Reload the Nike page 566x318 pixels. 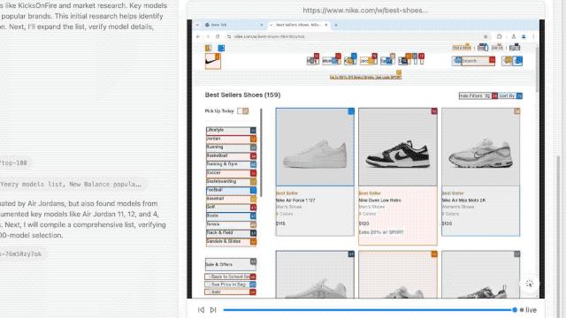point(218,36)
